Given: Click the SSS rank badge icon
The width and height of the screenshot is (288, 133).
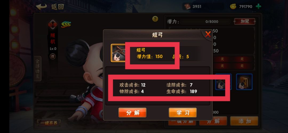Looking at the screenshot, I should point(66,24).
